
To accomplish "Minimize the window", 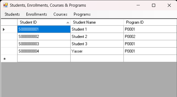I will click(x=138, y=5).
